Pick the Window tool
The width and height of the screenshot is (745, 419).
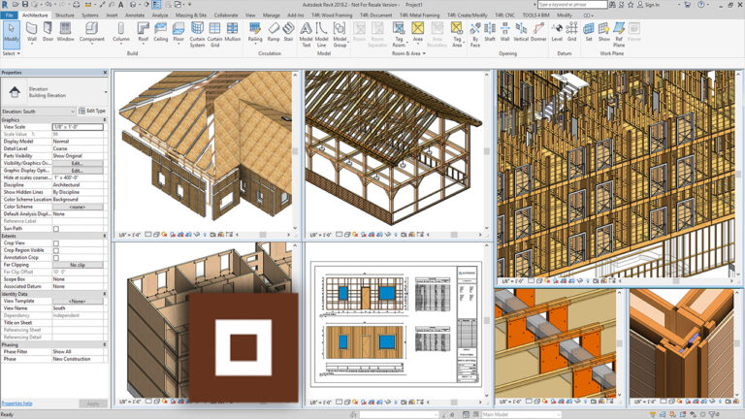tap(66, 32)
